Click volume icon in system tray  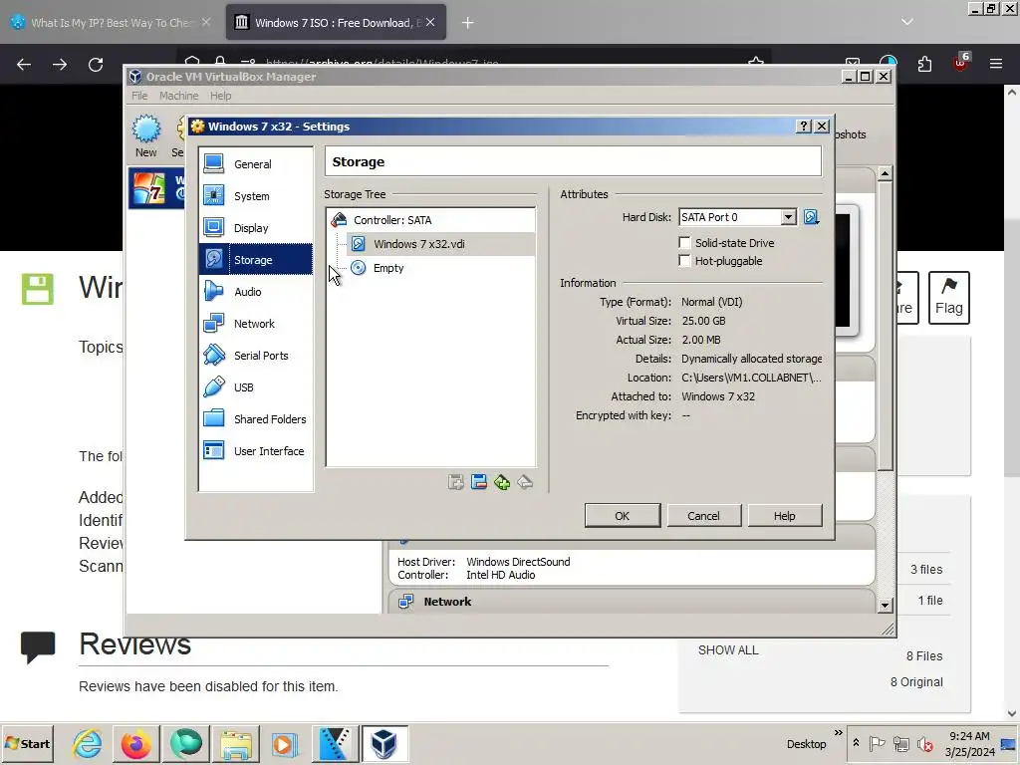click(924, 743)
